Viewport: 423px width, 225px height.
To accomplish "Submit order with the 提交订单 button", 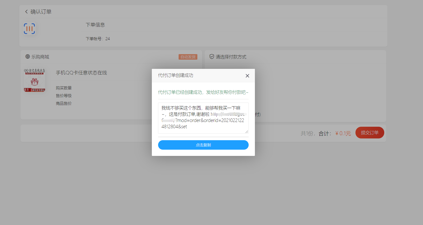I will (x=369, y=133).
